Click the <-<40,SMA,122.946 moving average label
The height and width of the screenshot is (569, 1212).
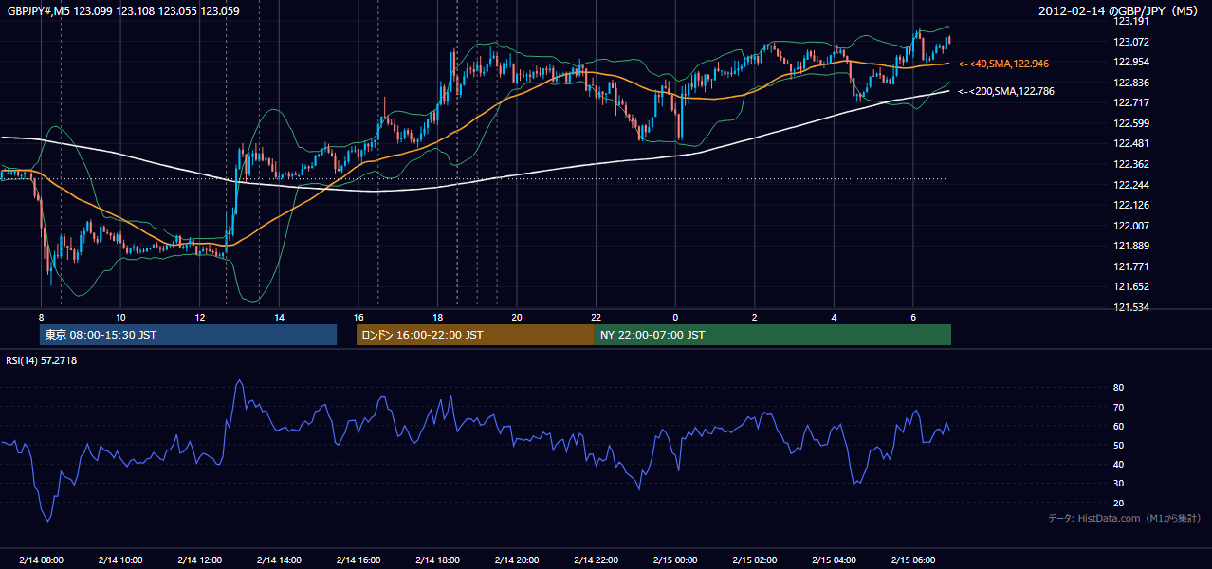[1003, 64]
